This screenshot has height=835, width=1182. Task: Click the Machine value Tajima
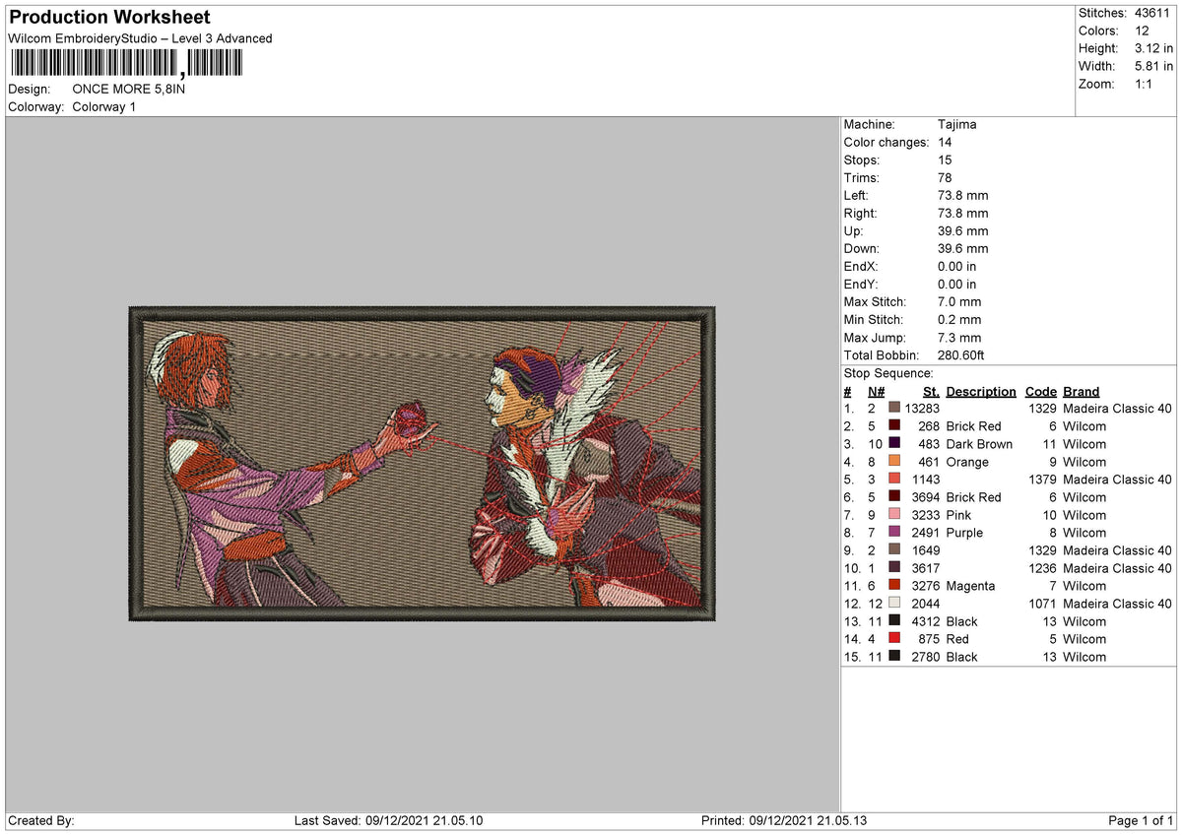957,125
